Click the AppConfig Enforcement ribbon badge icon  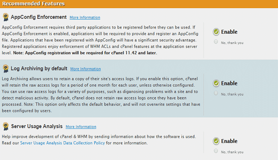coord(6,17)
